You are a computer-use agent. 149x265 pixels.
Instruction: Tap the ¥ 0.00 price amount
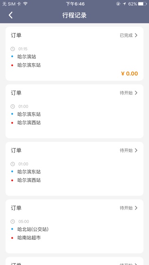click(x=129, y=73)
